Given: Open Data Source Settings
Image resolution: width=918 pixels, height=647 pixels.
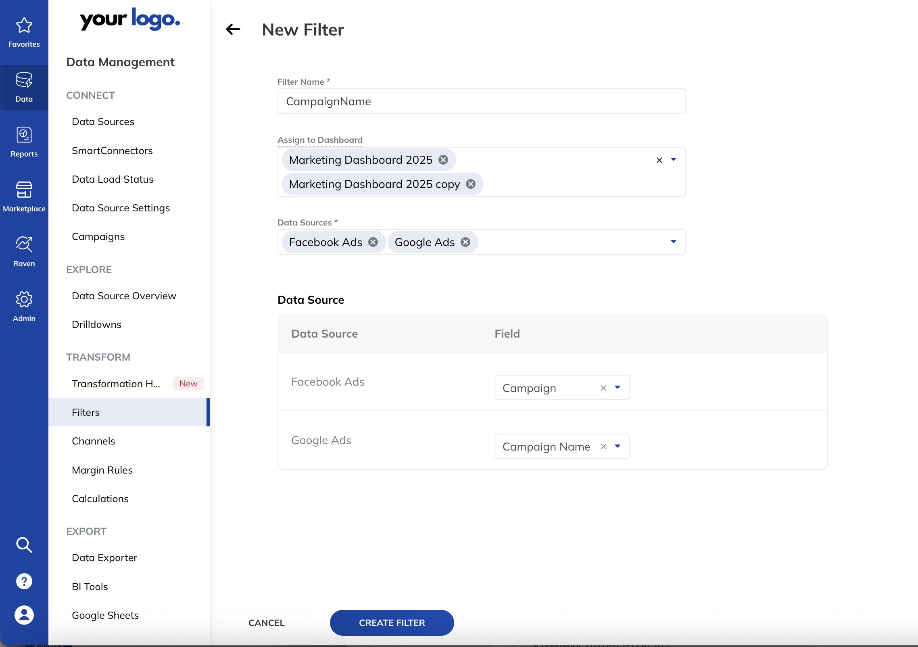Looking at the screenshot, I should (x=121, y=208).
